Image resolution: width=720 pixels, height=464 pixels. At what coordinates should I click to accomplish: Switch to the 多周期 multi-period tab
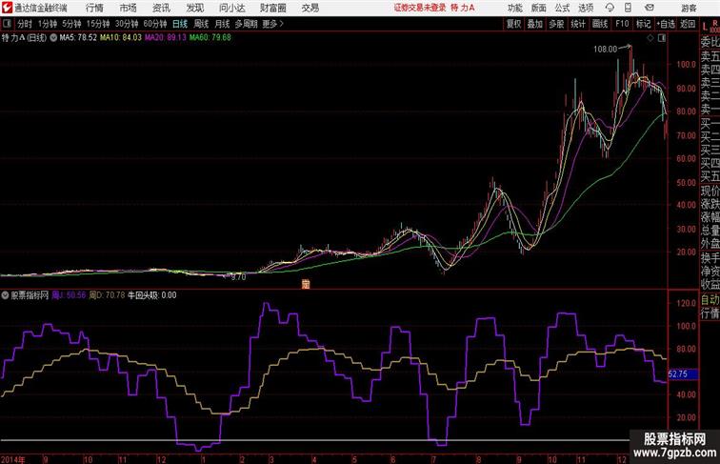(x=246, y=24)
